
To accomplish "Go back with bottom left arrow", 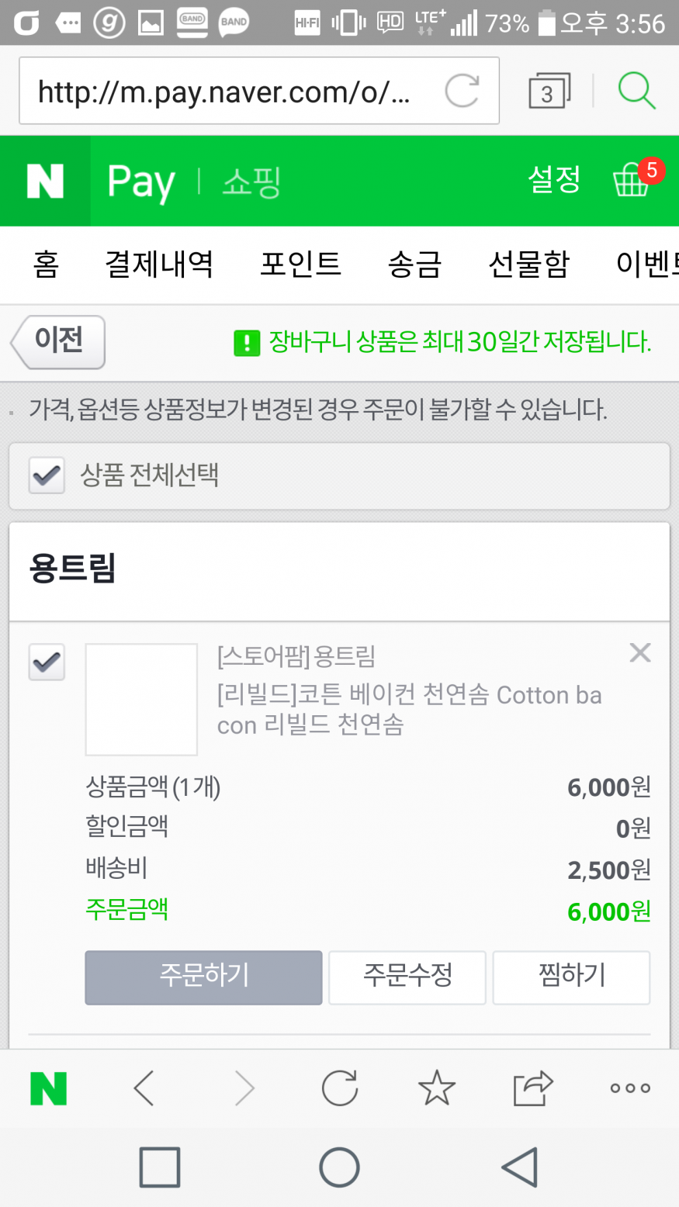I will 144,1088.
